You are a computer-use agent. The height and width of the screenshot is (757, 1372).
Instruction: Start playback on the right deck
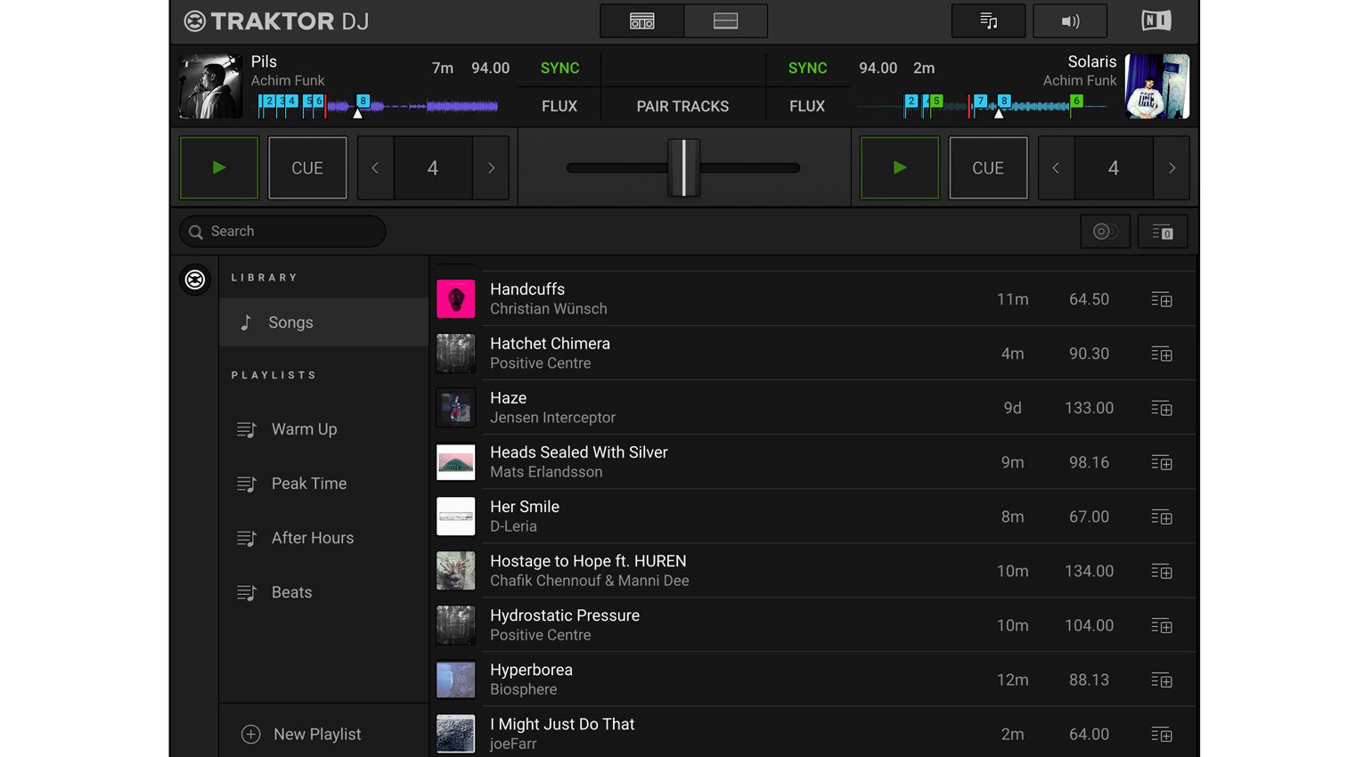900,167
